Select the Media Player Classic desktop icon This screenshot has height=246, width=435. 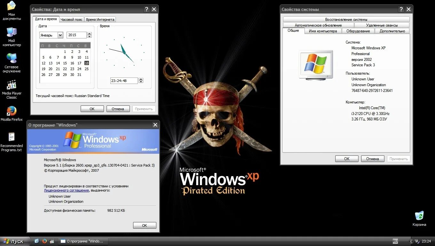(12, 89)
